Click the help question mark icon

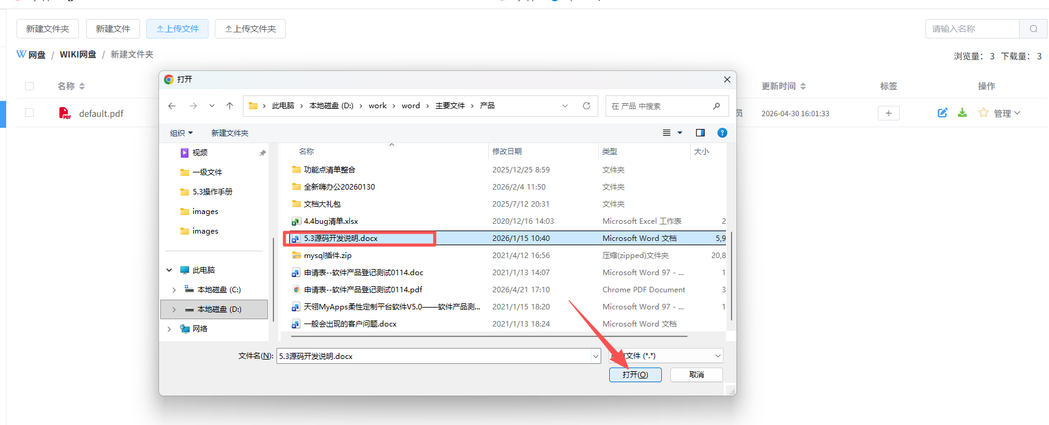722,133
